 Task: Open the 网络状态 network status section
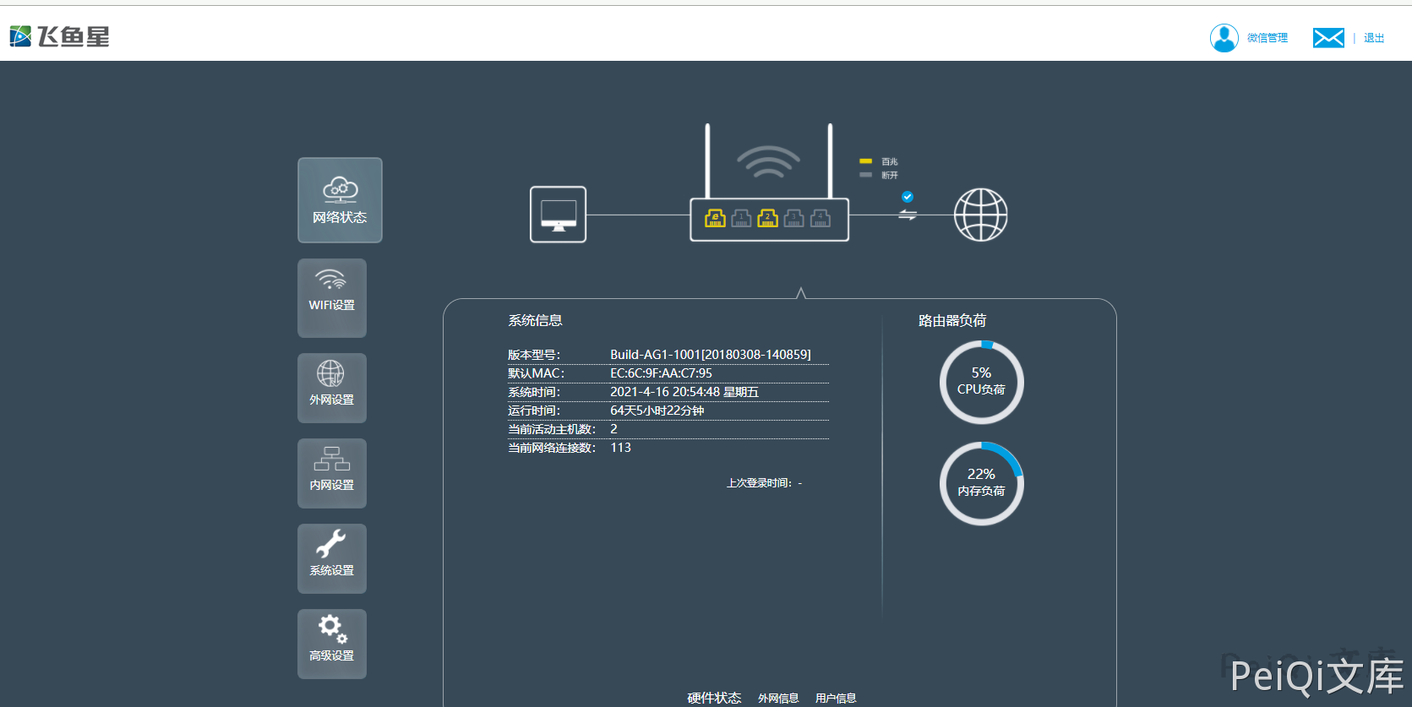pos(340,200)
